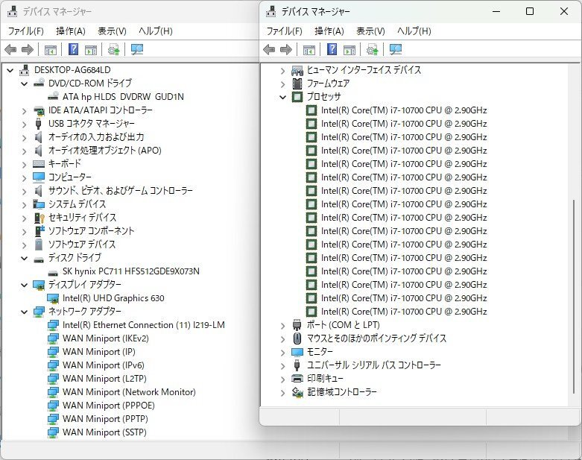Click the console tree icon in the left window toolbar
Screen dimensions: 582x460
coord(50,50)
